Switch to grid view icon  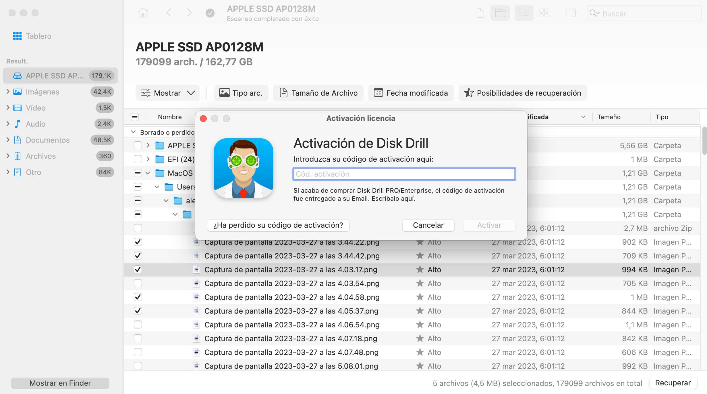(x=544, y=13)
